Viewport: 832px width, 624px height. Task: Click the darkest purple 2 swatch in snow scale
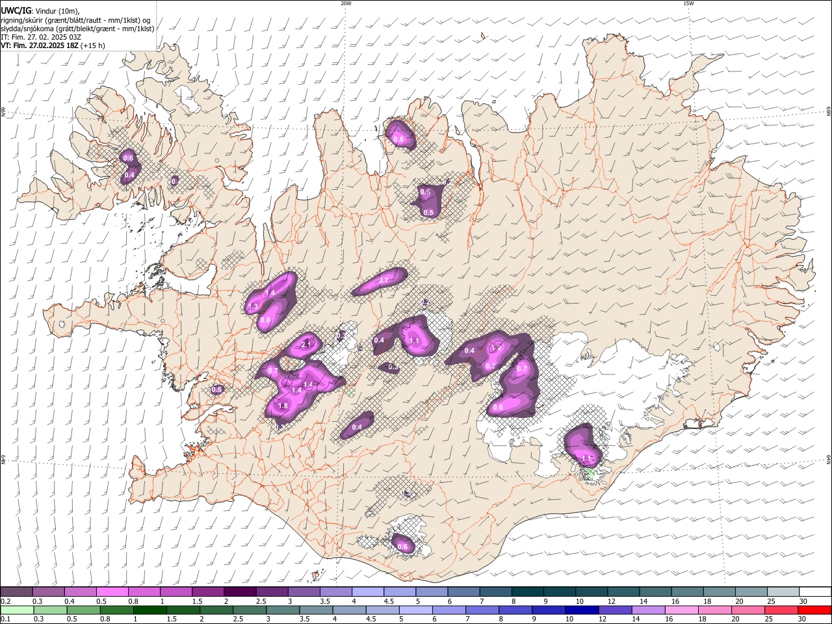click(239, 592)
